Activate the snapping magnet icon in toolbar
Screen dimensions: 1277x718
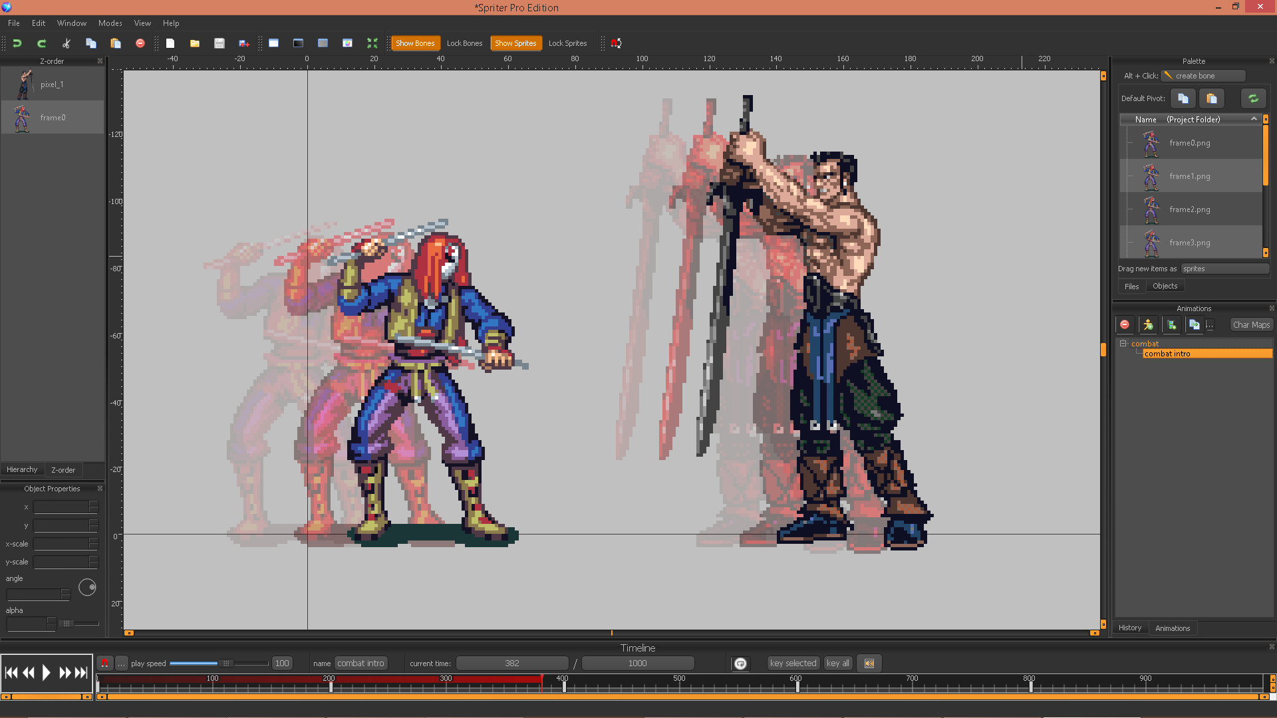pyautogui.click(x=615, y=43)
